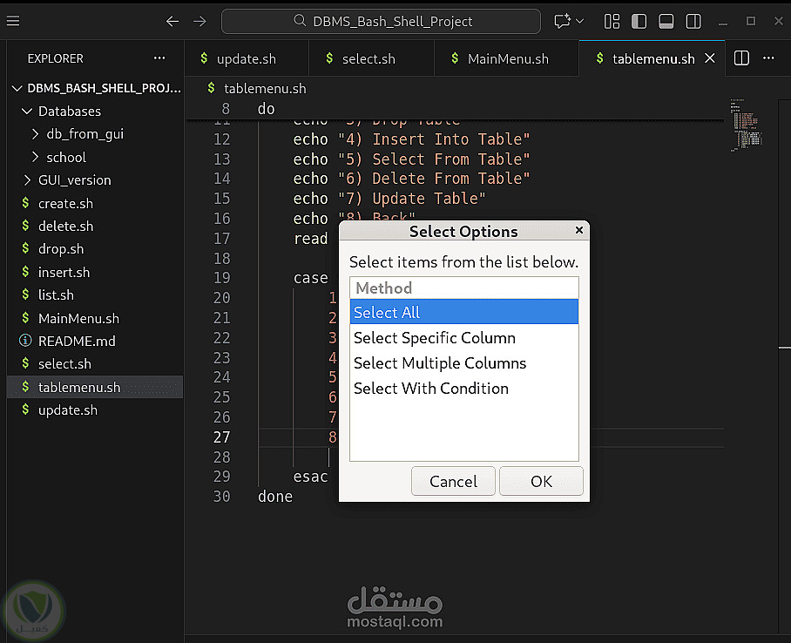Switch to the update.sh tab
This screenshot has width=791, height=643.
[247, 58]
